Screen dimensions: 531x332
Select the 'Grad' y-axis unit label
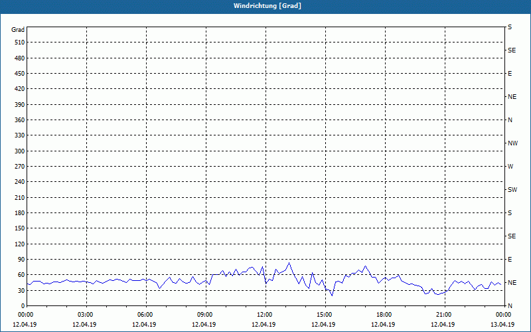point(18,30)
